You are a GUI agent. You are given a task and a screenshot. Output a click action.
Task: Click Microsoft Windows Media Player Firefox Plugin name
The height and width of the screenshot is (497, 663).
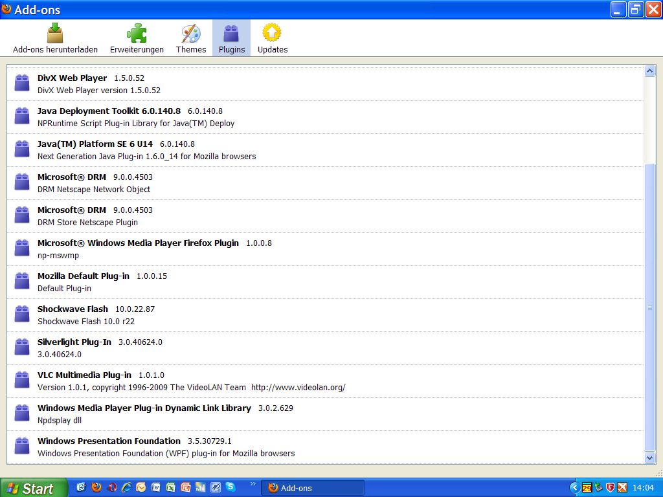click(x=138, y=243)
